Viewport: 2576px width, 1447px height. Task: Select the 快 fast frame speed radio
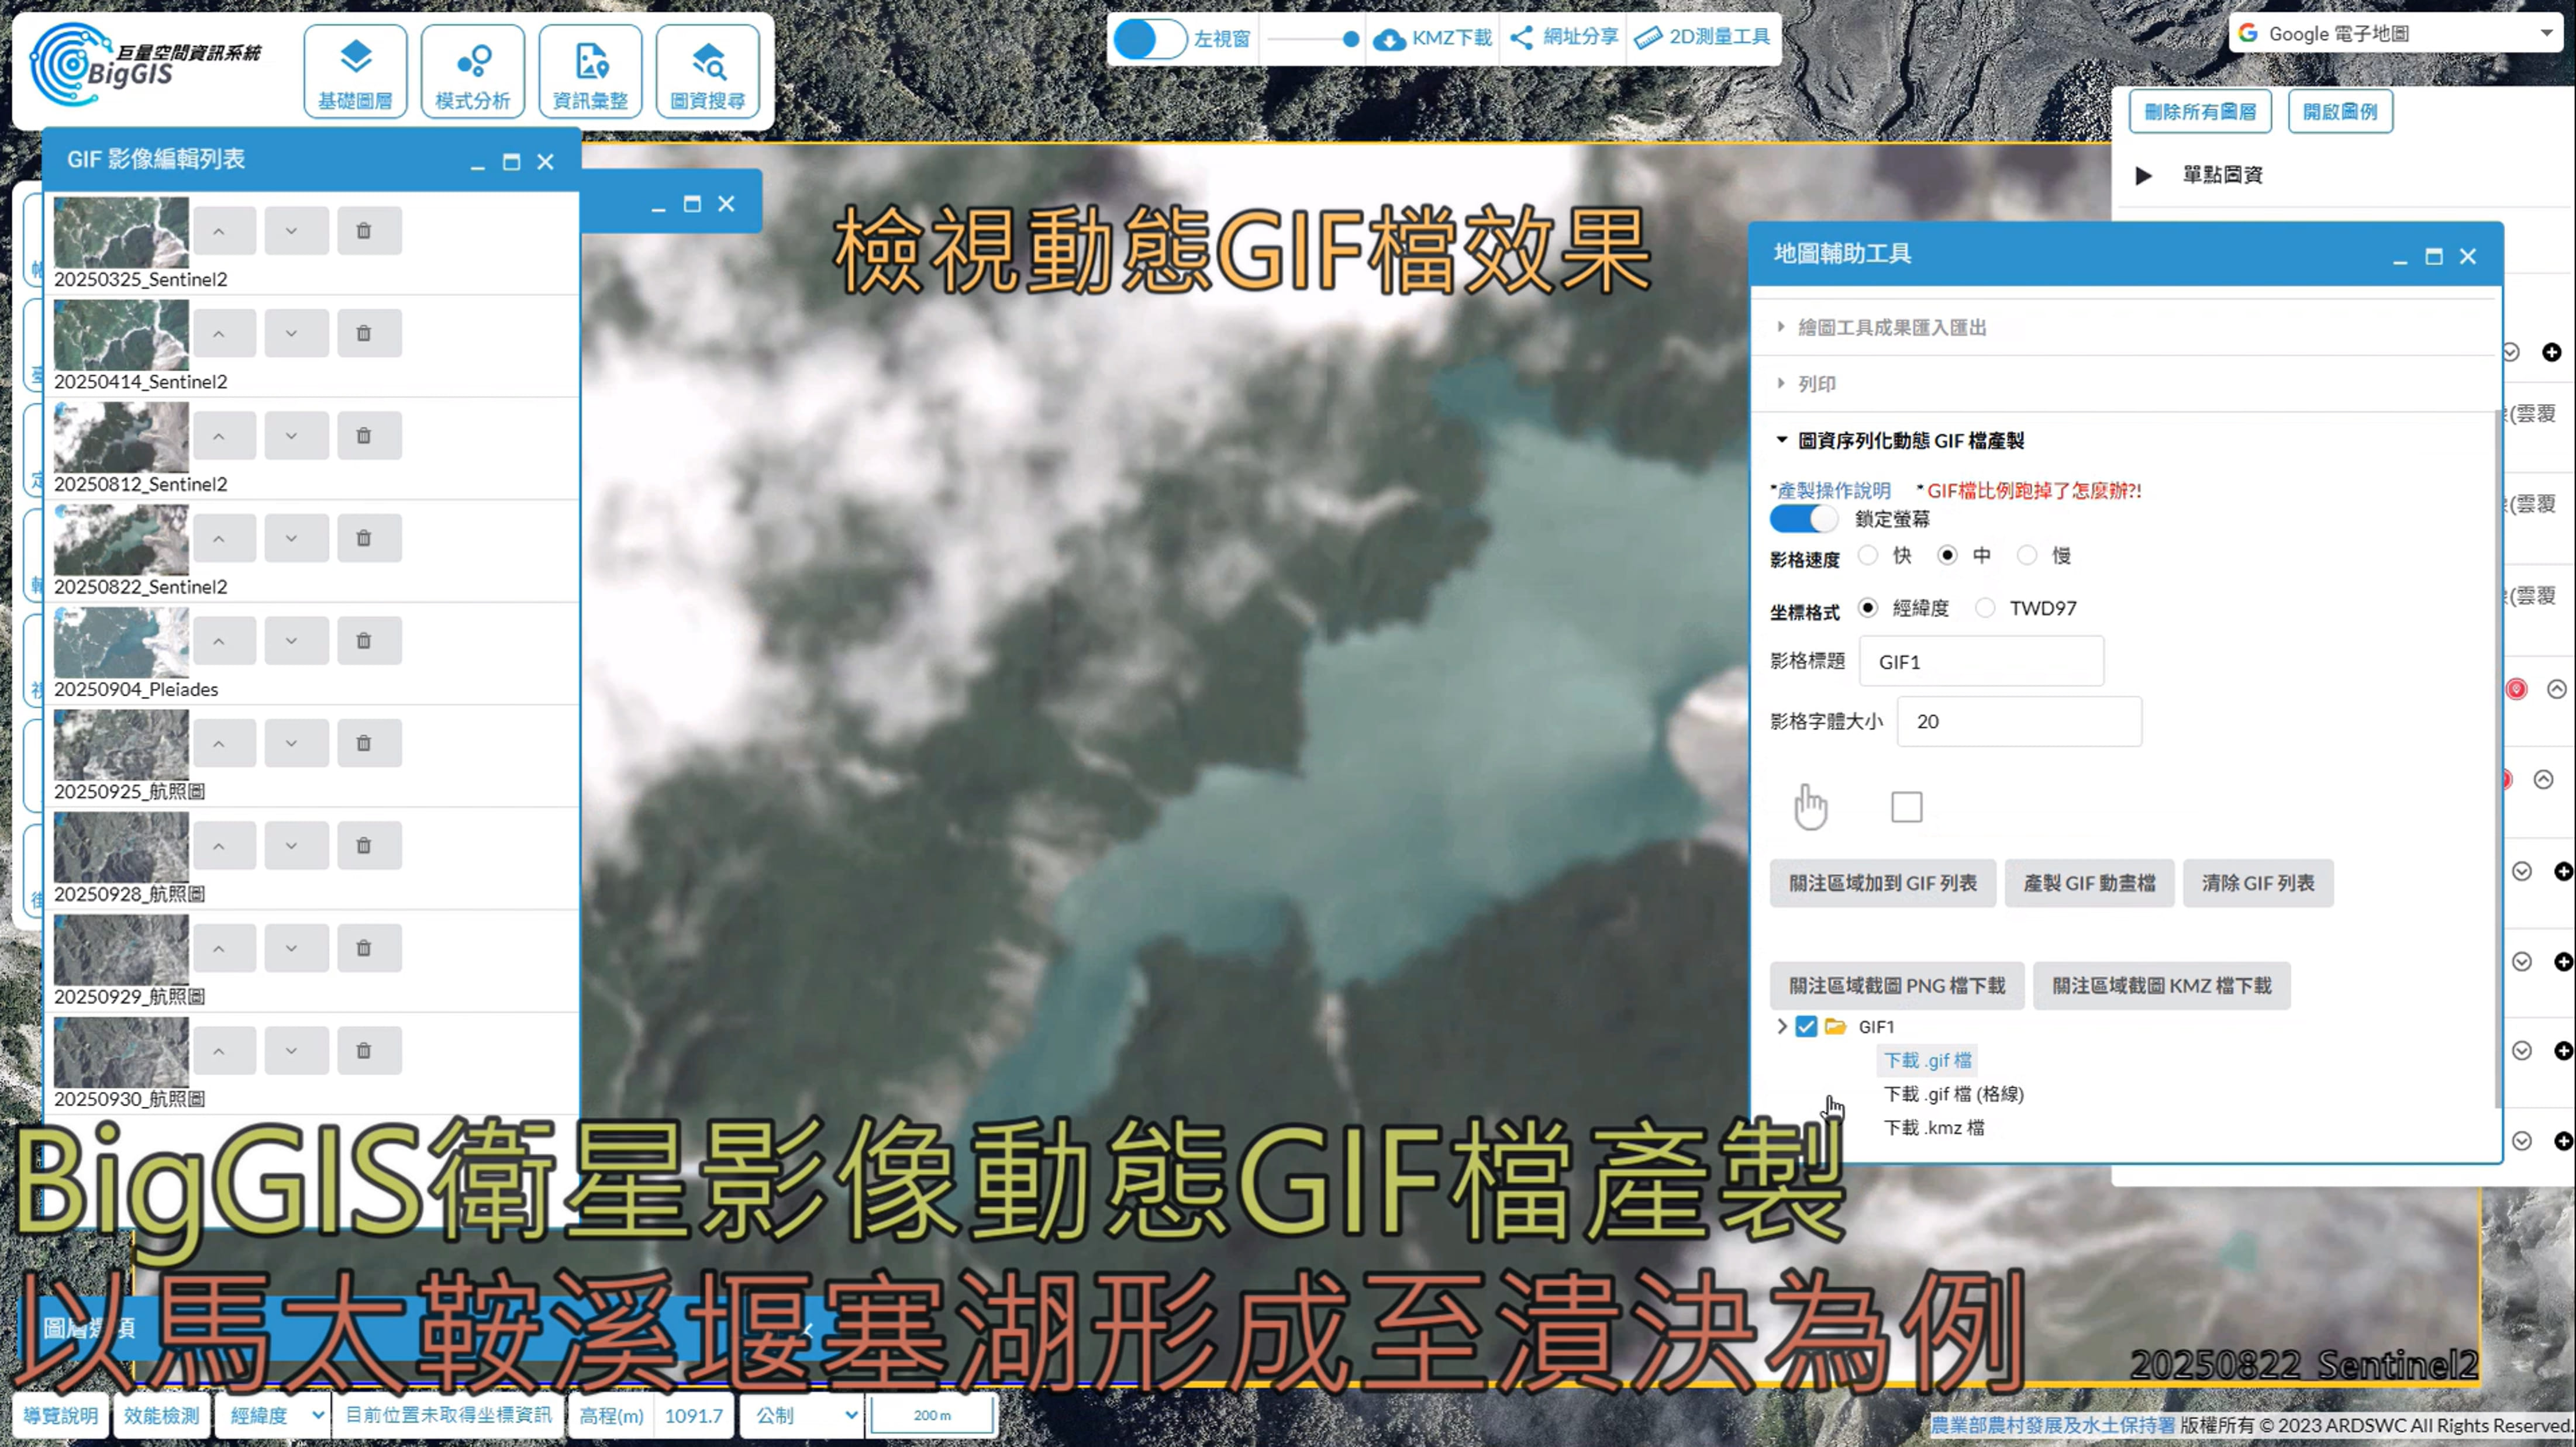coord(1867,555)
